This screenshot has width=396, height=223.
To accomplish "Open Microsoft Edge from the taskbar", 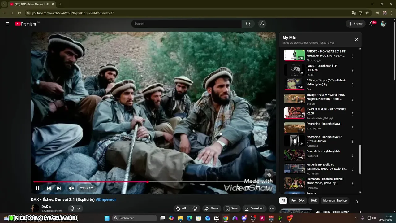I will pos(190,218).
